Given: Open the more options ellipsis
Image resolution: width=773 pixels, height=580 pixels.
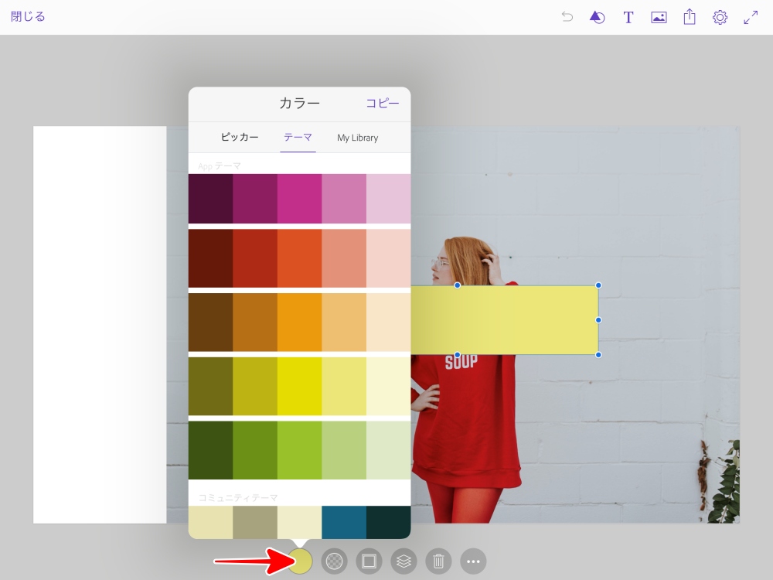Looking at the screenshot, I should pyautogui.click(x=473, y=561).
